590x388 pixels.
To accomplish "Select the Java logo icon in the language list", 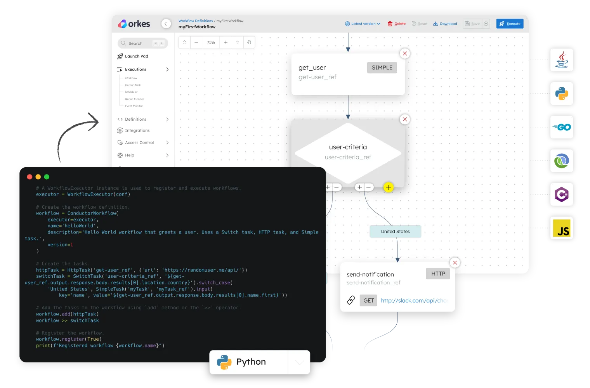I will tap(562, 60).
